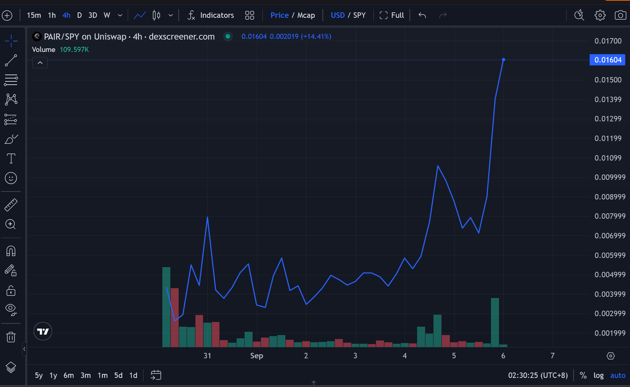Select the brush drawing tool

click(x=10, y=139)
